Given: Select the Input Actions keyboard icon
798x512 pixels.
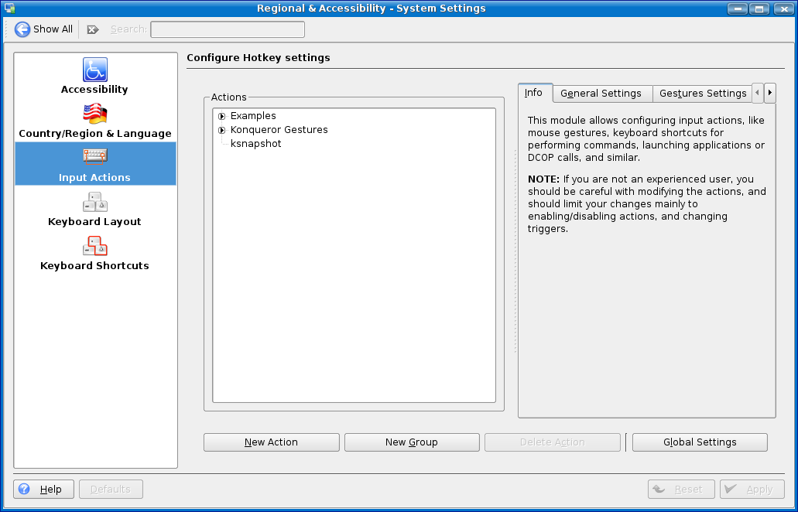Looking at the screenshot, I should pyautogui.click(x=95, y=158).
